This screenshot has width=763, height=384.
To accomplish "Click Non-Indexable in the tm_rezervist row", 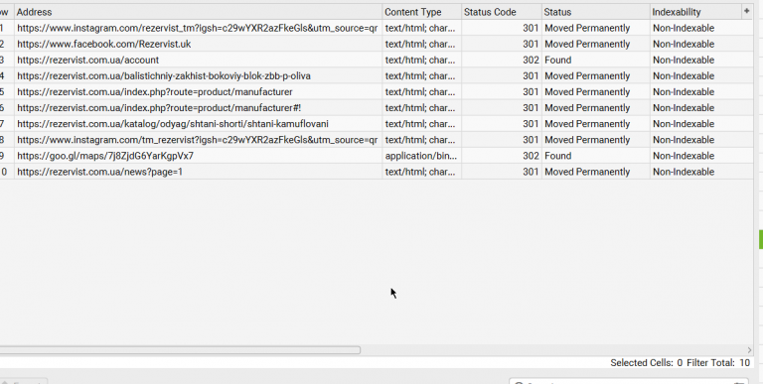I will coord(701,140).
